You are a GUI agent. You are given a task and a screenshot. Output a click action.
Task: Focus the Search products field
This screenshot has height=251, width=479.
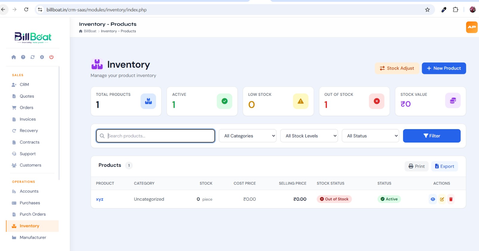click(156, 136)
